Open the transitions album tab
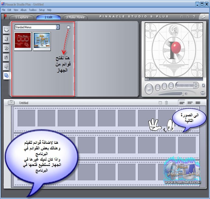This screenshot has height=199, width=210. pos(6,39)
